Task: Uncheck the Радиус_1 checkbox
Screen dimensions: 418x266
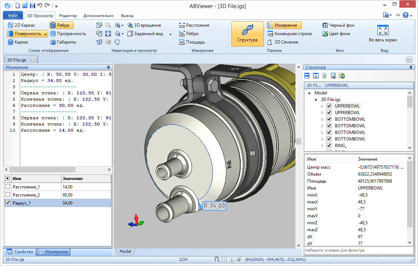Action: (8, 203)
